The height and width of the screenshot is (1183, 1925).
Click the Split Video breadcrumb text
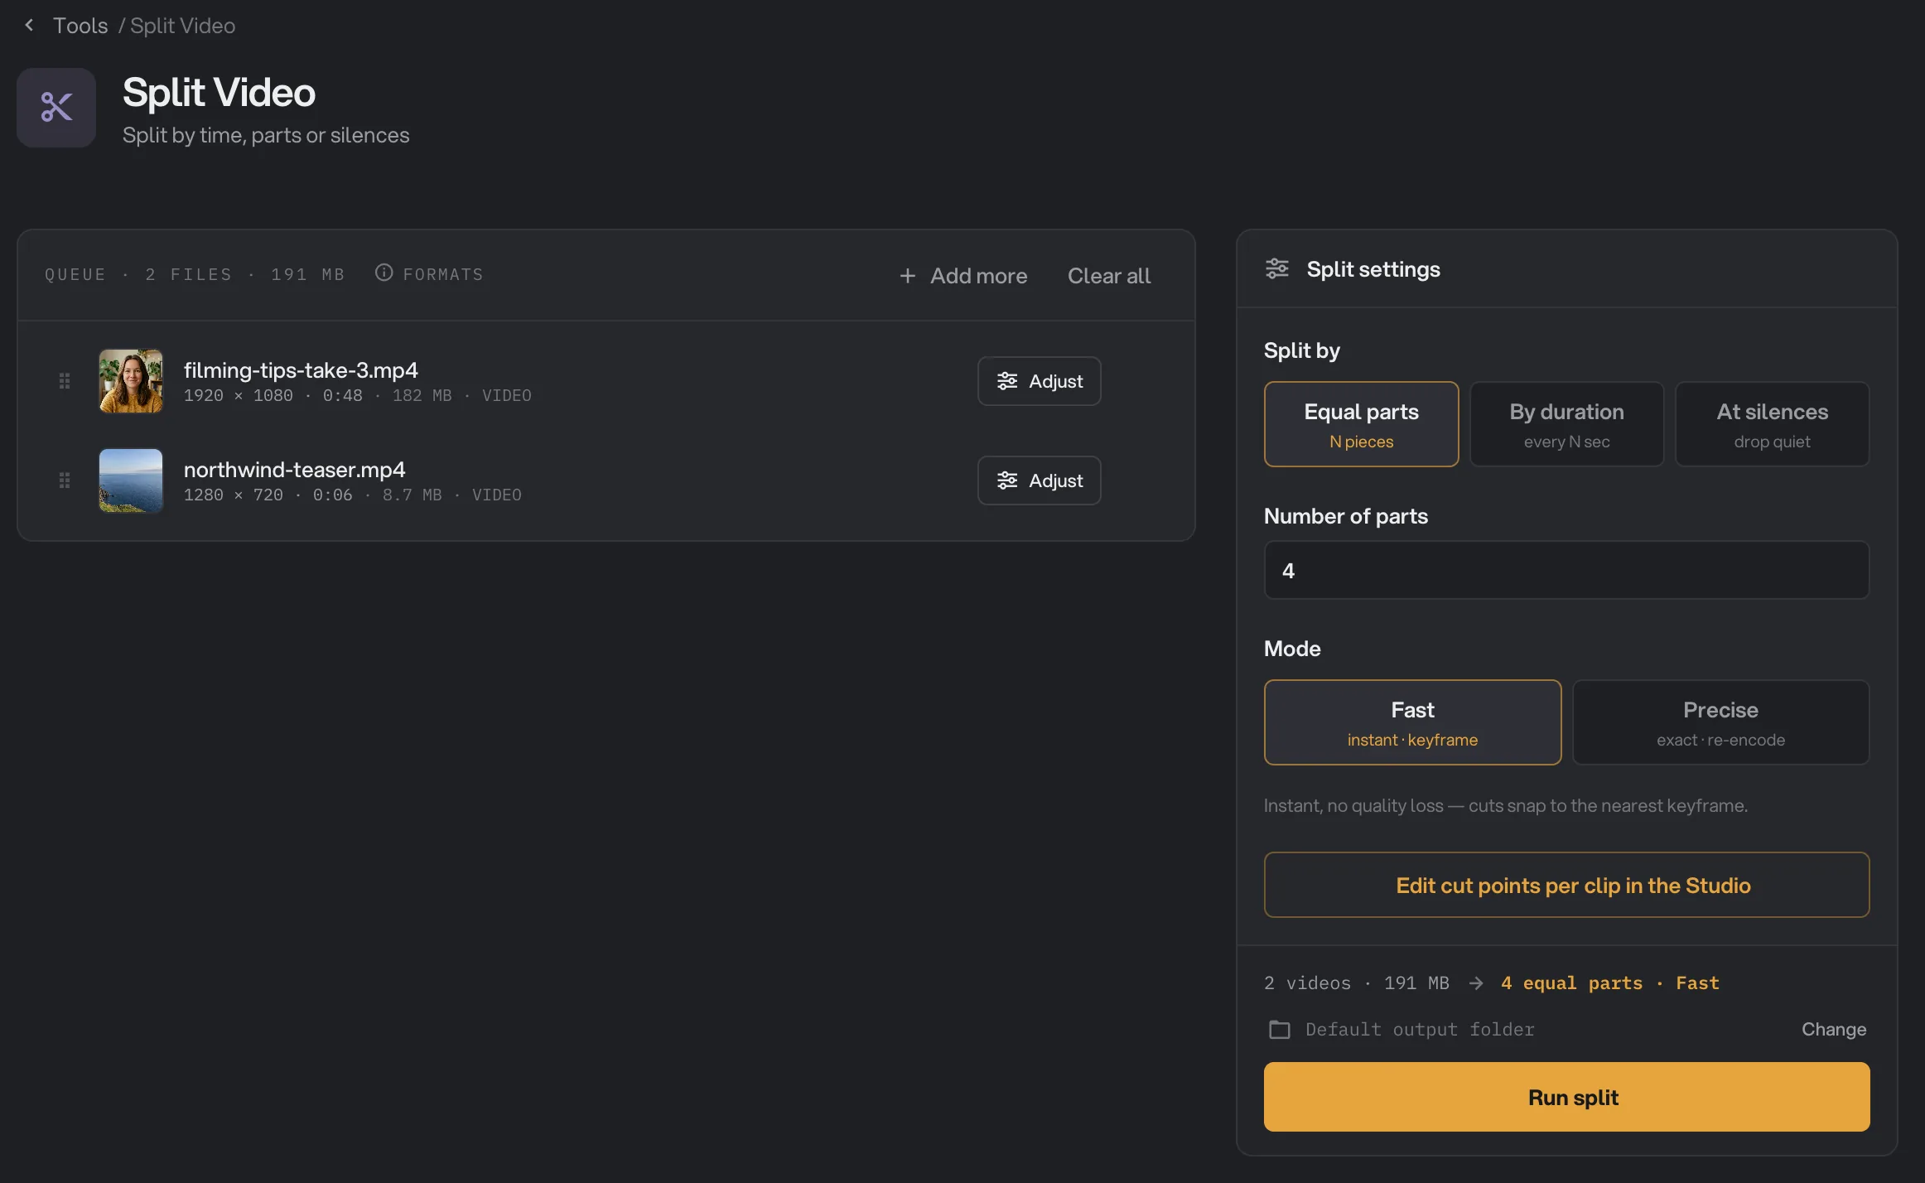tap(183, 26)
